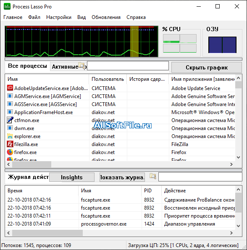Open the Файл menu
This screenshot has height=250, width=247.
(x=34, y=17)
